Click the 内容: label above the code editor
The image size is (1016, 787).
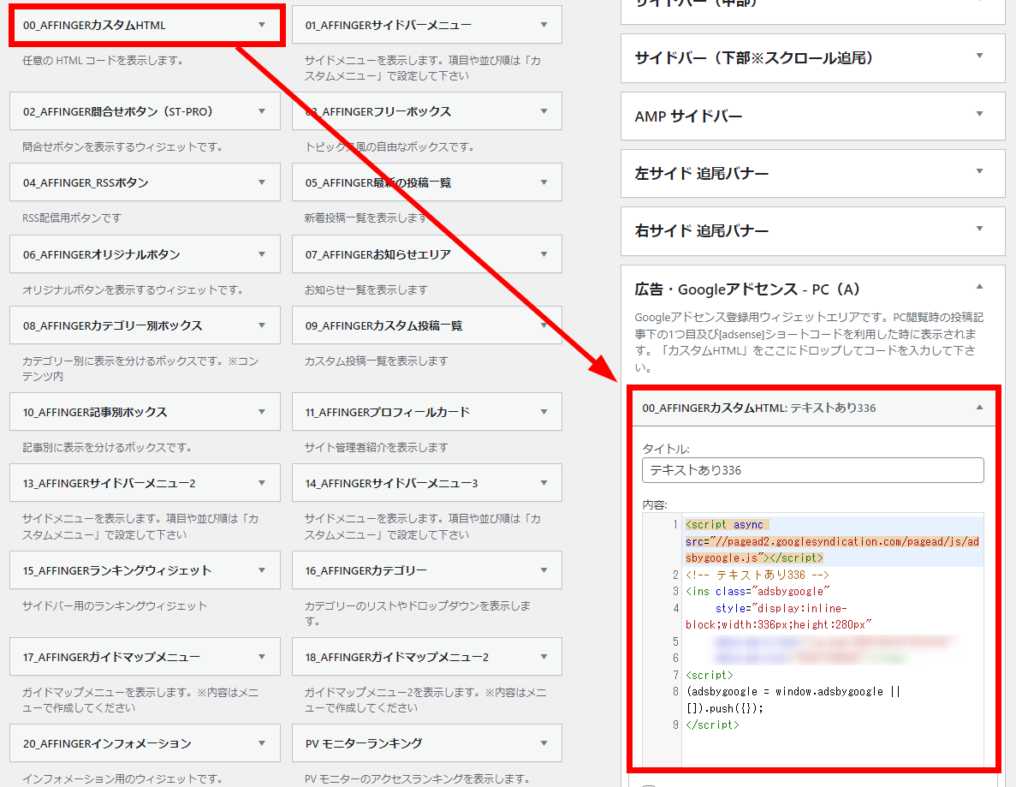click(x=655, y=504)
